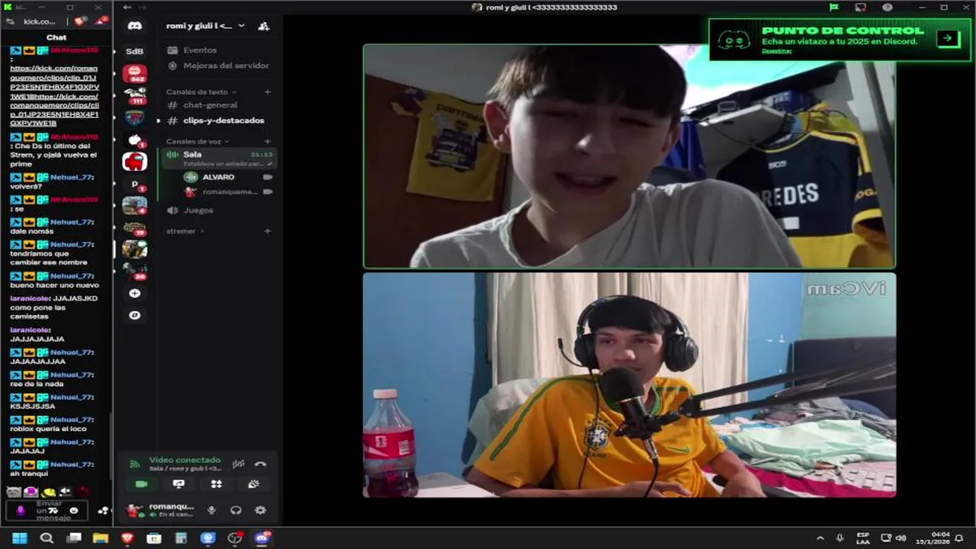
Task: Select the chat-general text channel
Action: coord(217,105)
